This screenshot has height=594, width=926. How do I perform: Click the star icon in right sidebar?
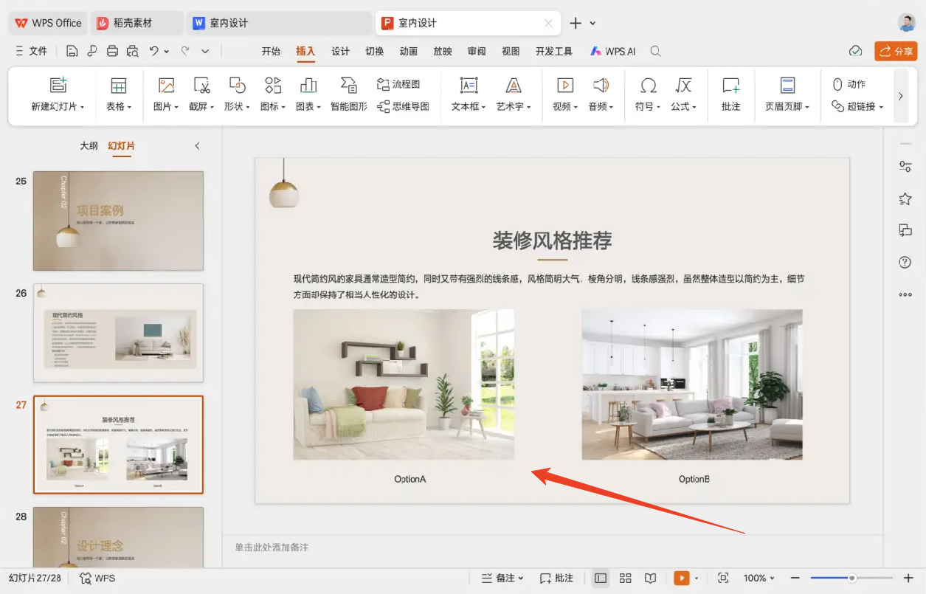pyautogui.click(x=905, y=198)
